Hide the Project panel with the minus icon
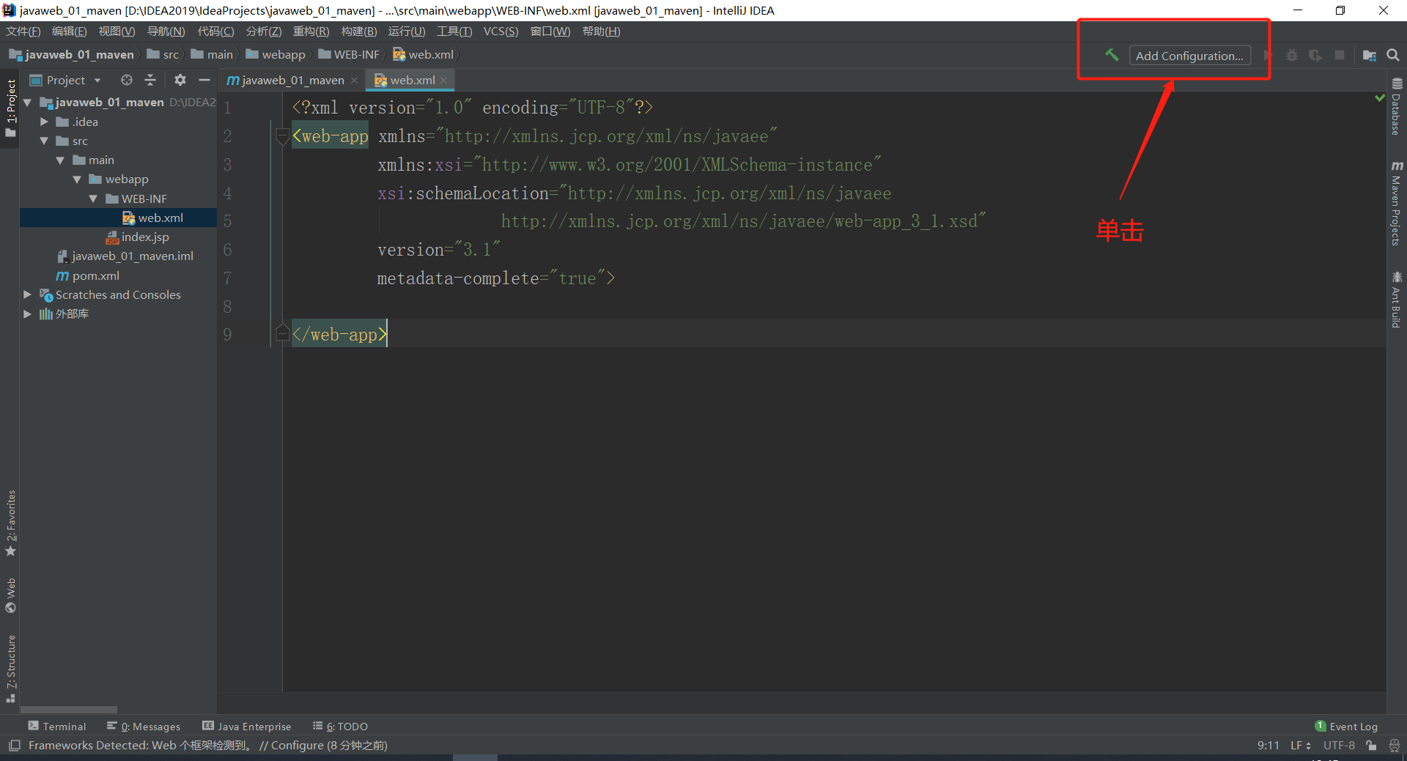Image resolution: width=1407 pixels, height=761 pixels. coord(204,80)
